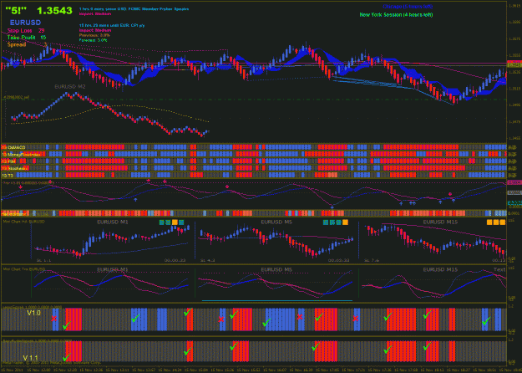This screenshot has height=373, width=522.
Task: Click the first pink down arrow in Trix panel
Action: point(21,187)
